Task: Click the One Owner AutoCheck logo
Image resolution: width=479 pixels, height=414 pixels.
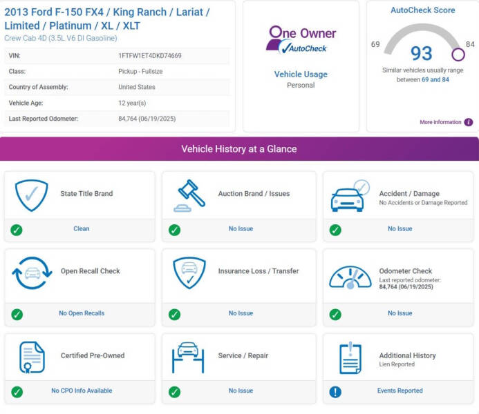Action: coord(301,40)
